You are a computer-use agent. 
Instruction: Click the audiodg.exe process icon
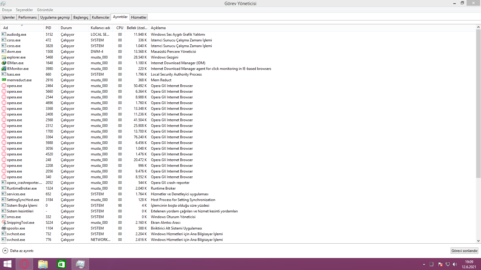pos(4,34)
